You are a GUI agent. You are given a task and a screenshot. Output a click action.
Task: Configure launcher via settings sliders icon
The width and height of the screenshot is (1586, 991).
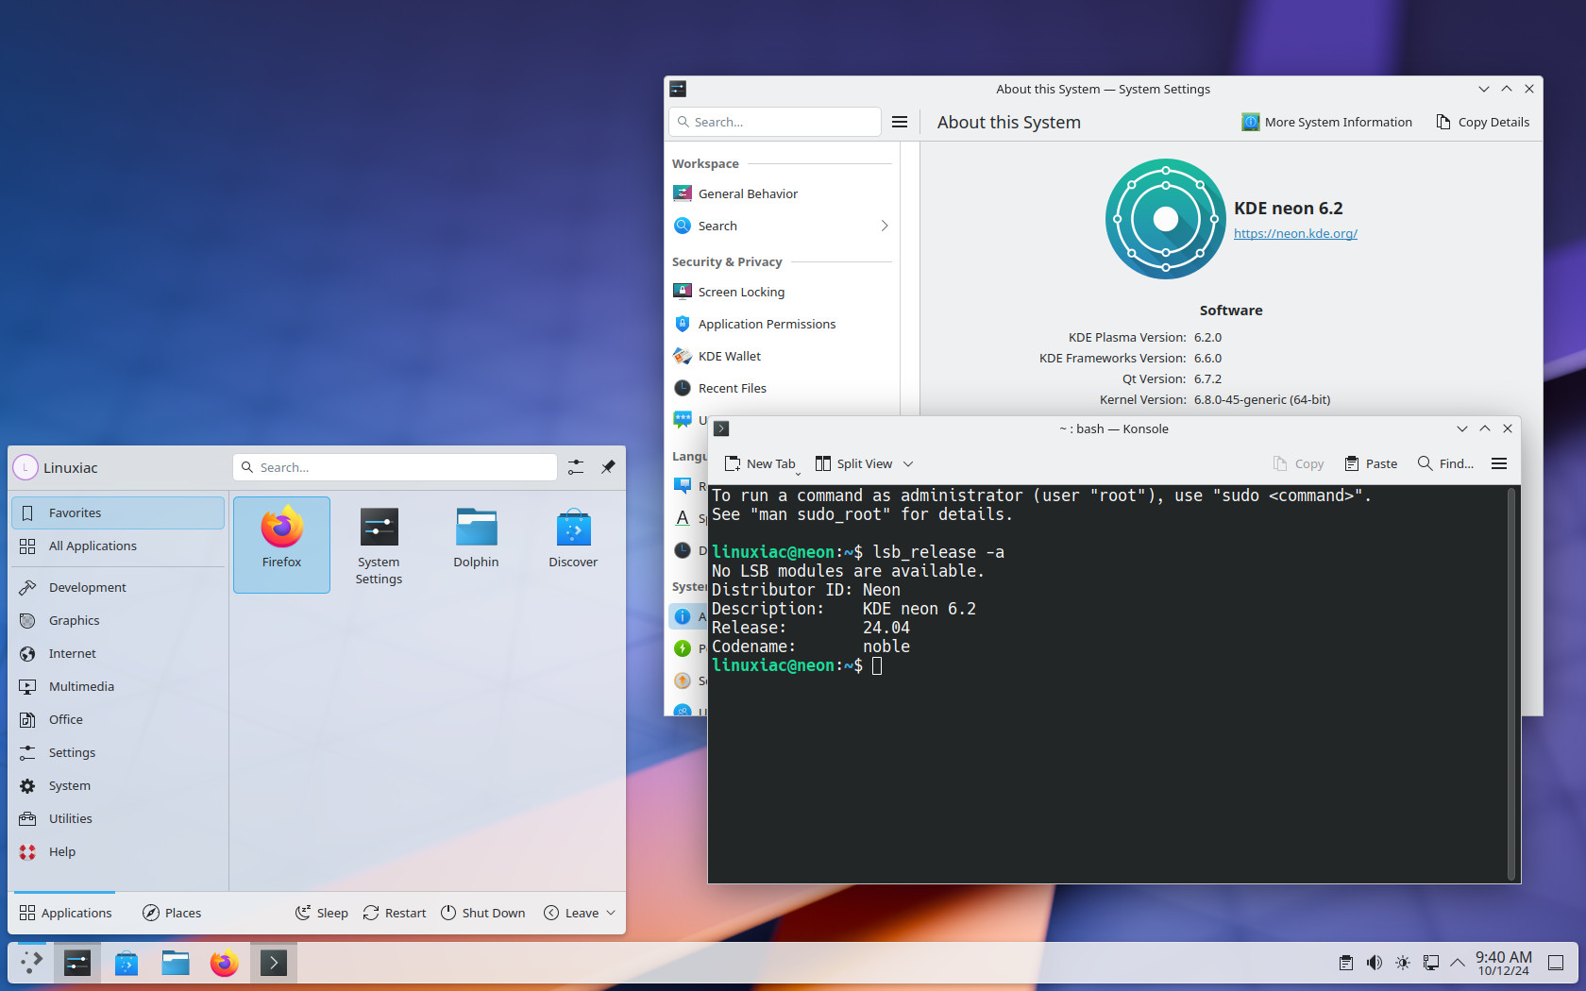pos(576,467)
